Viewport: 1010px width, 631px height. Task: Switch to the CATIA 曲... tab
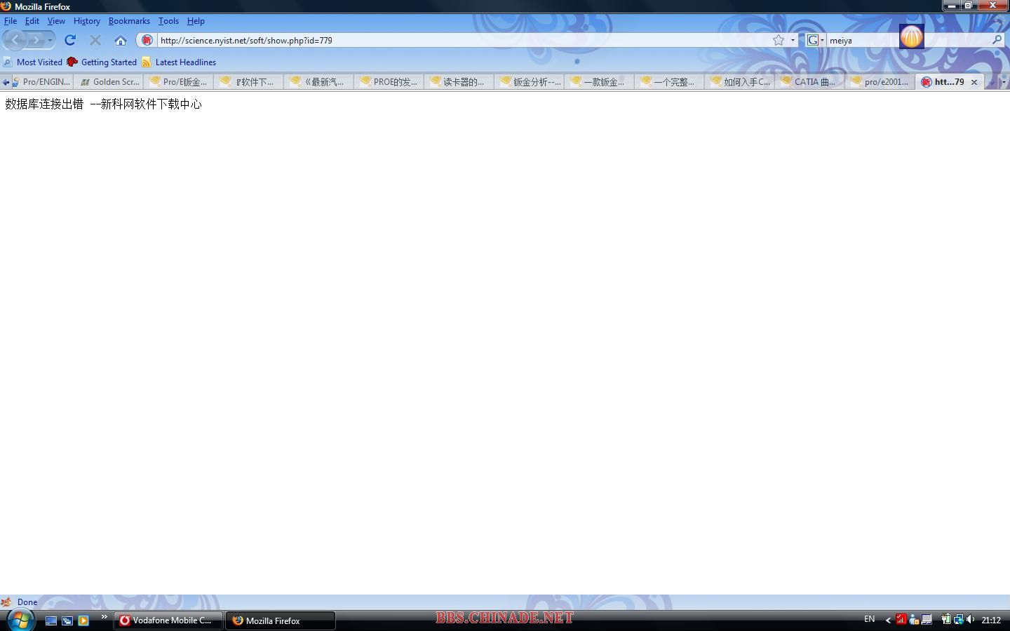(x=810, y=82)
